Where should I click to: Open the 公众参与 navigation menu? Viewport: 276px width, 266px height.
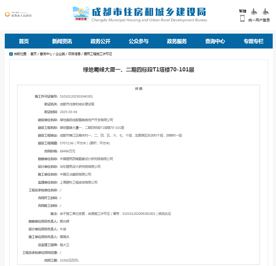point(138,41)
